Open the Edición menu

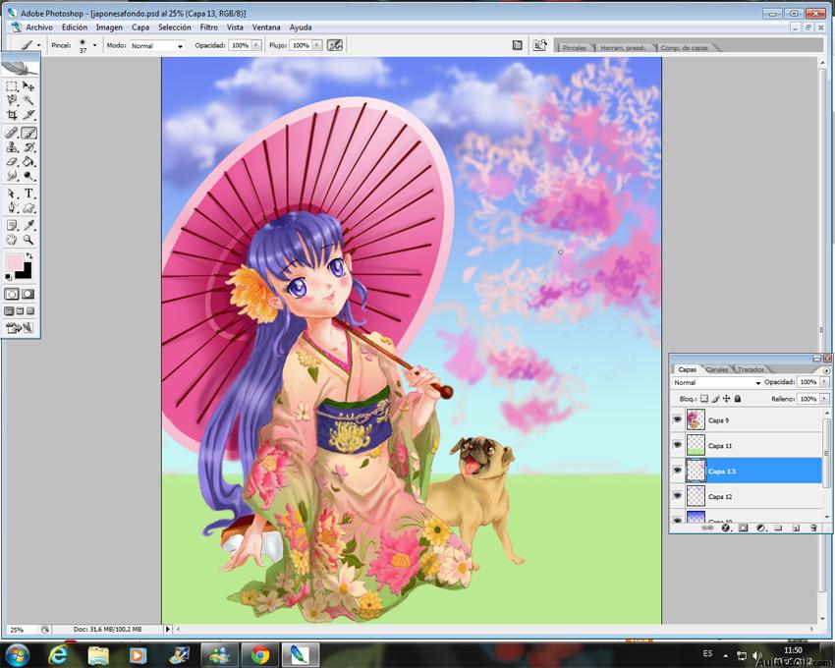coord(75,28)
